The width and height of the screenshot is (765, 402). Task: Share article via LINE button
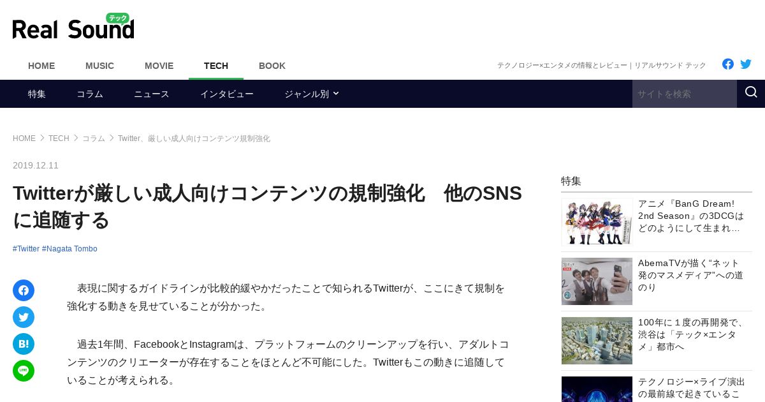click(x=24, y=371)
